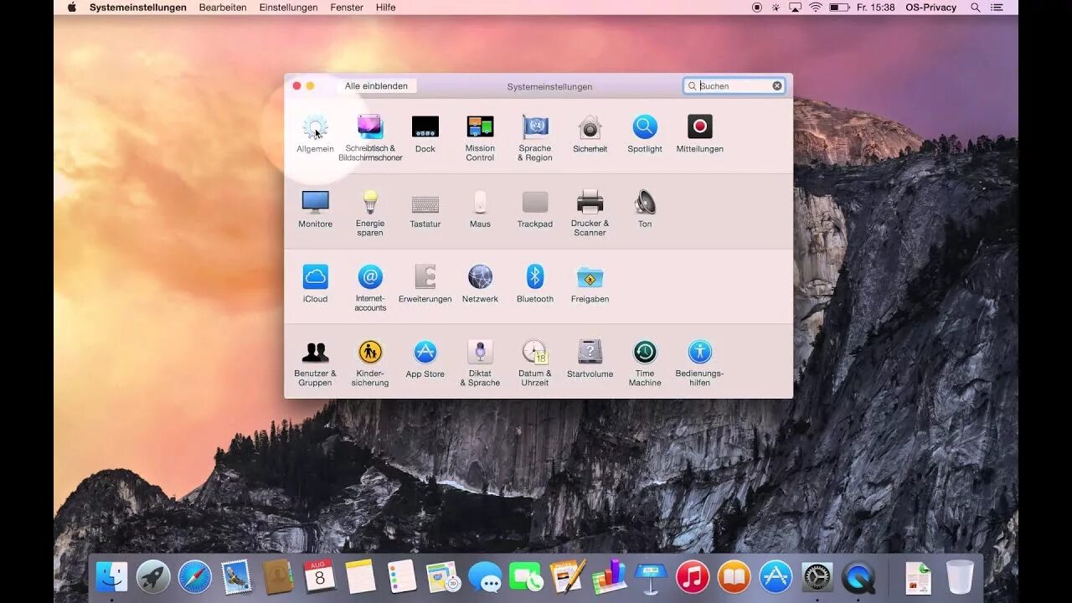
Task: Open Keynote podium icon in the Dock
Action: 651,576
